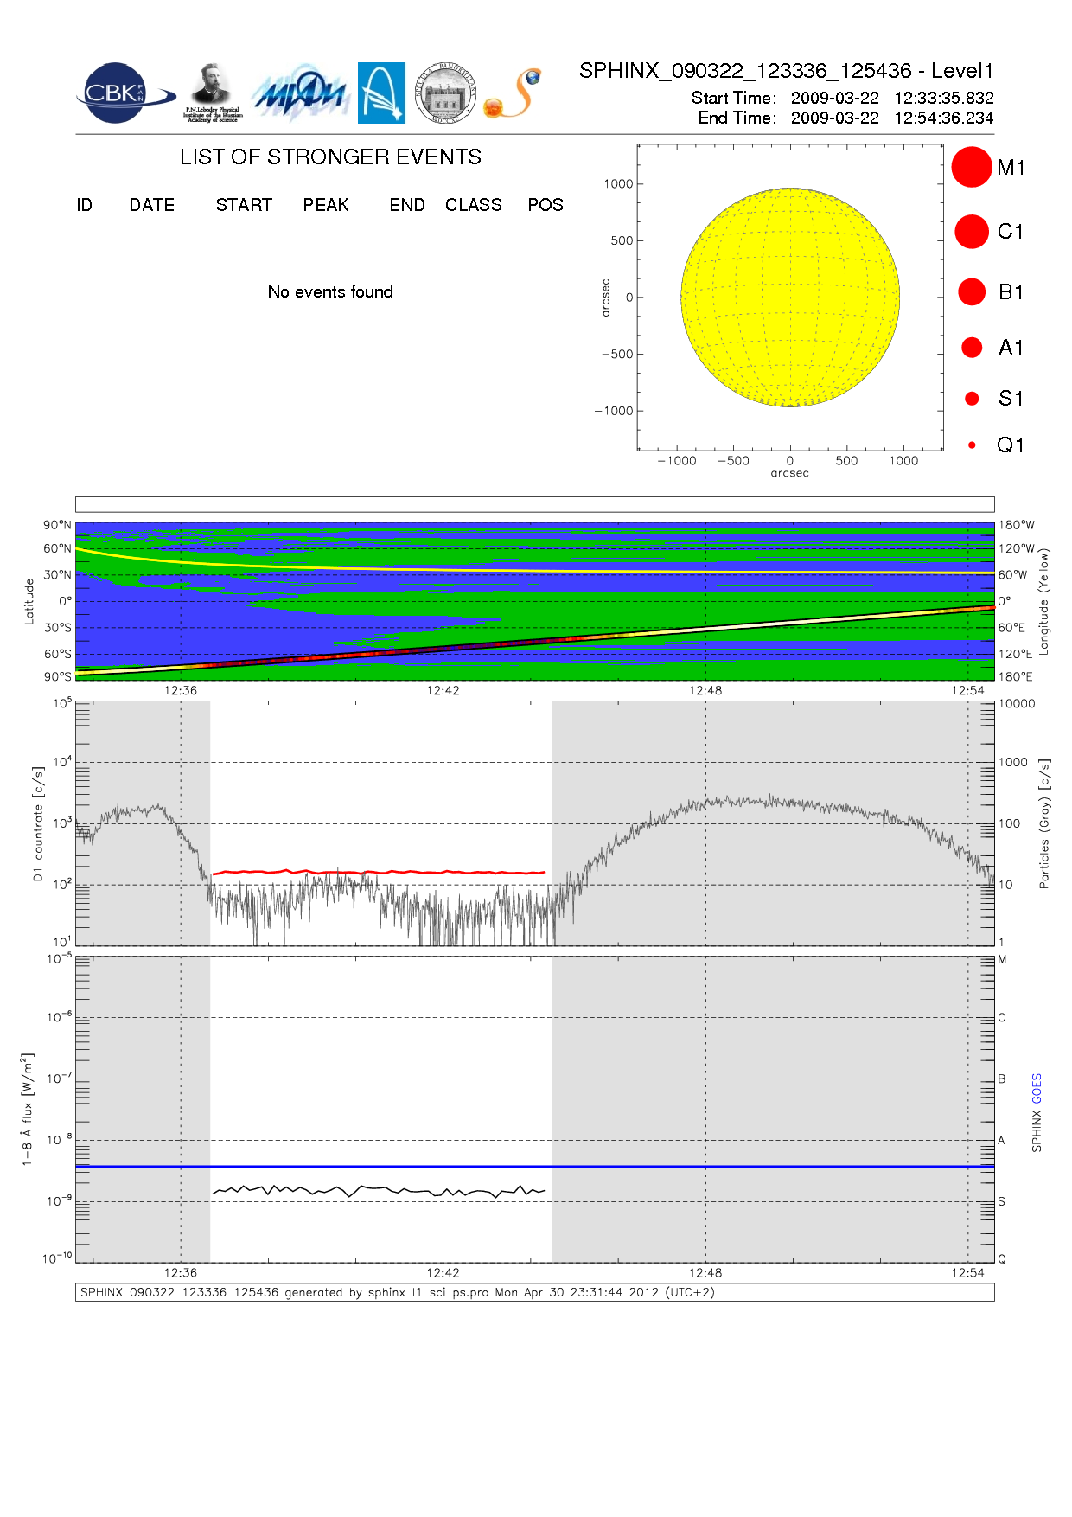Click the SPHINX file title text
1072x1517 pixels.
[x=786, y=71]
